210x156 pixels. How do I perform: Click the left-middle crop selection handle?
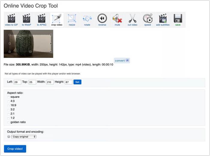click(10, 43)
